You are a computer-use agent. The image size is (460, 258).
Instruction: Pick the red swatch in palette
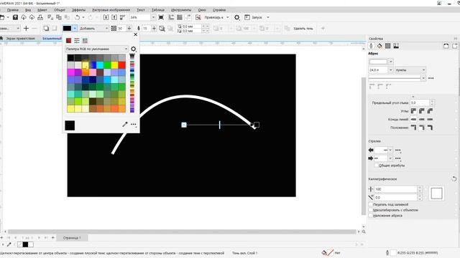[x=121, y=65]
